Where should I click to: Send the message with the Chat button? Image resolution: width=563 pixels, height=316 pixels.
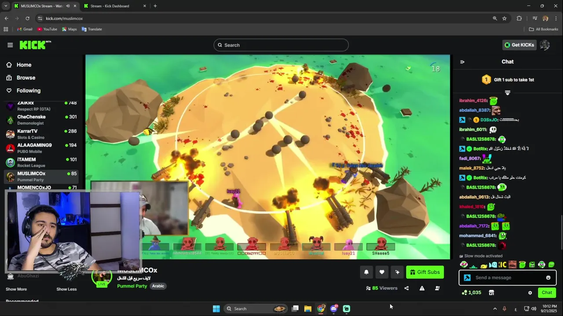click(547, 293)
